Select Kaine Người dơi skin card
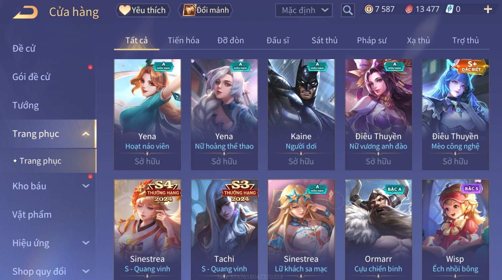 301,115
